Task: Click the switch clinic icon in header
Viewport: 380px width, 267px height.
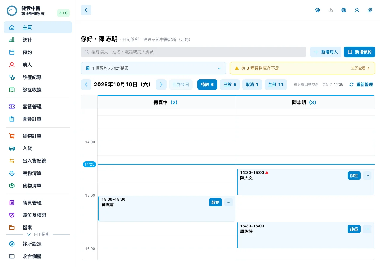Action: coord(370,10)
